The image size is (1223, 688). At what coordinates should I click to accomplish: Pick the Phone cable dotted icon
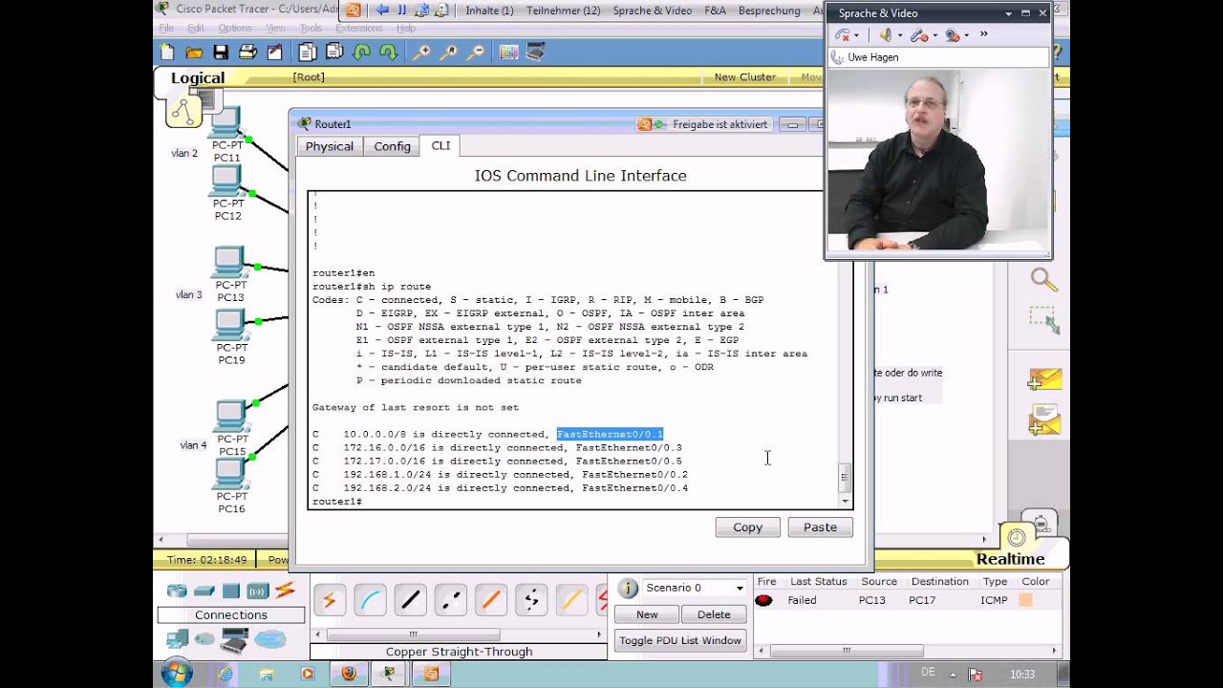(532, 600)
